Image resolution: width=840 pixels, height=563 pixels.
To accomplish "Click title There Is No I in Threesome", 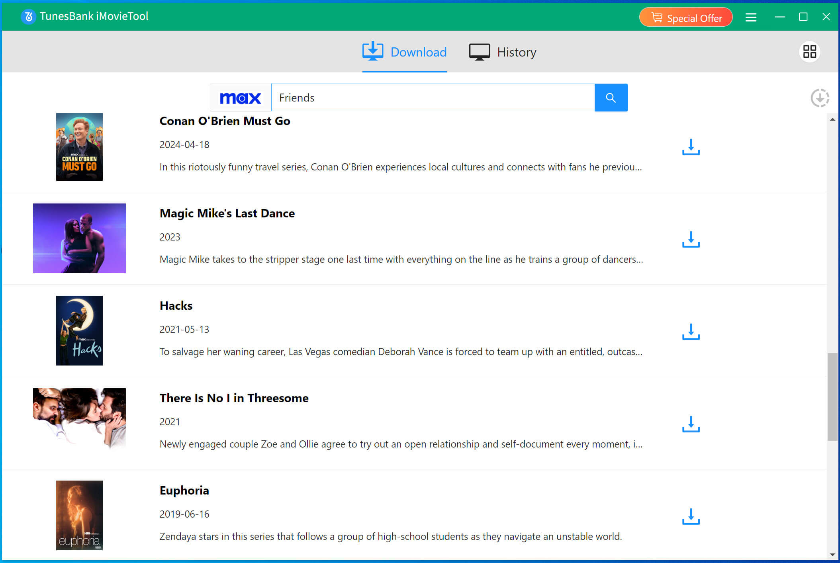I will [234, 398].
